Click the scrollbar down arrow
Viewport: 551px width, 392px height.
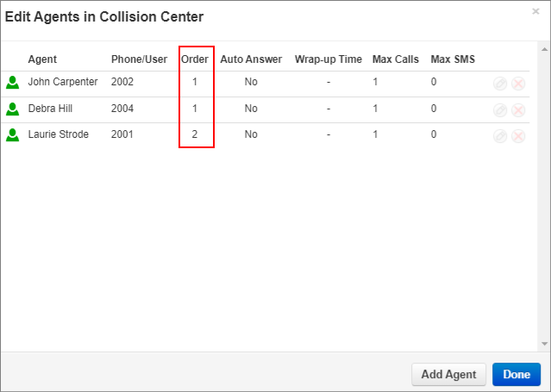(544, 344)
